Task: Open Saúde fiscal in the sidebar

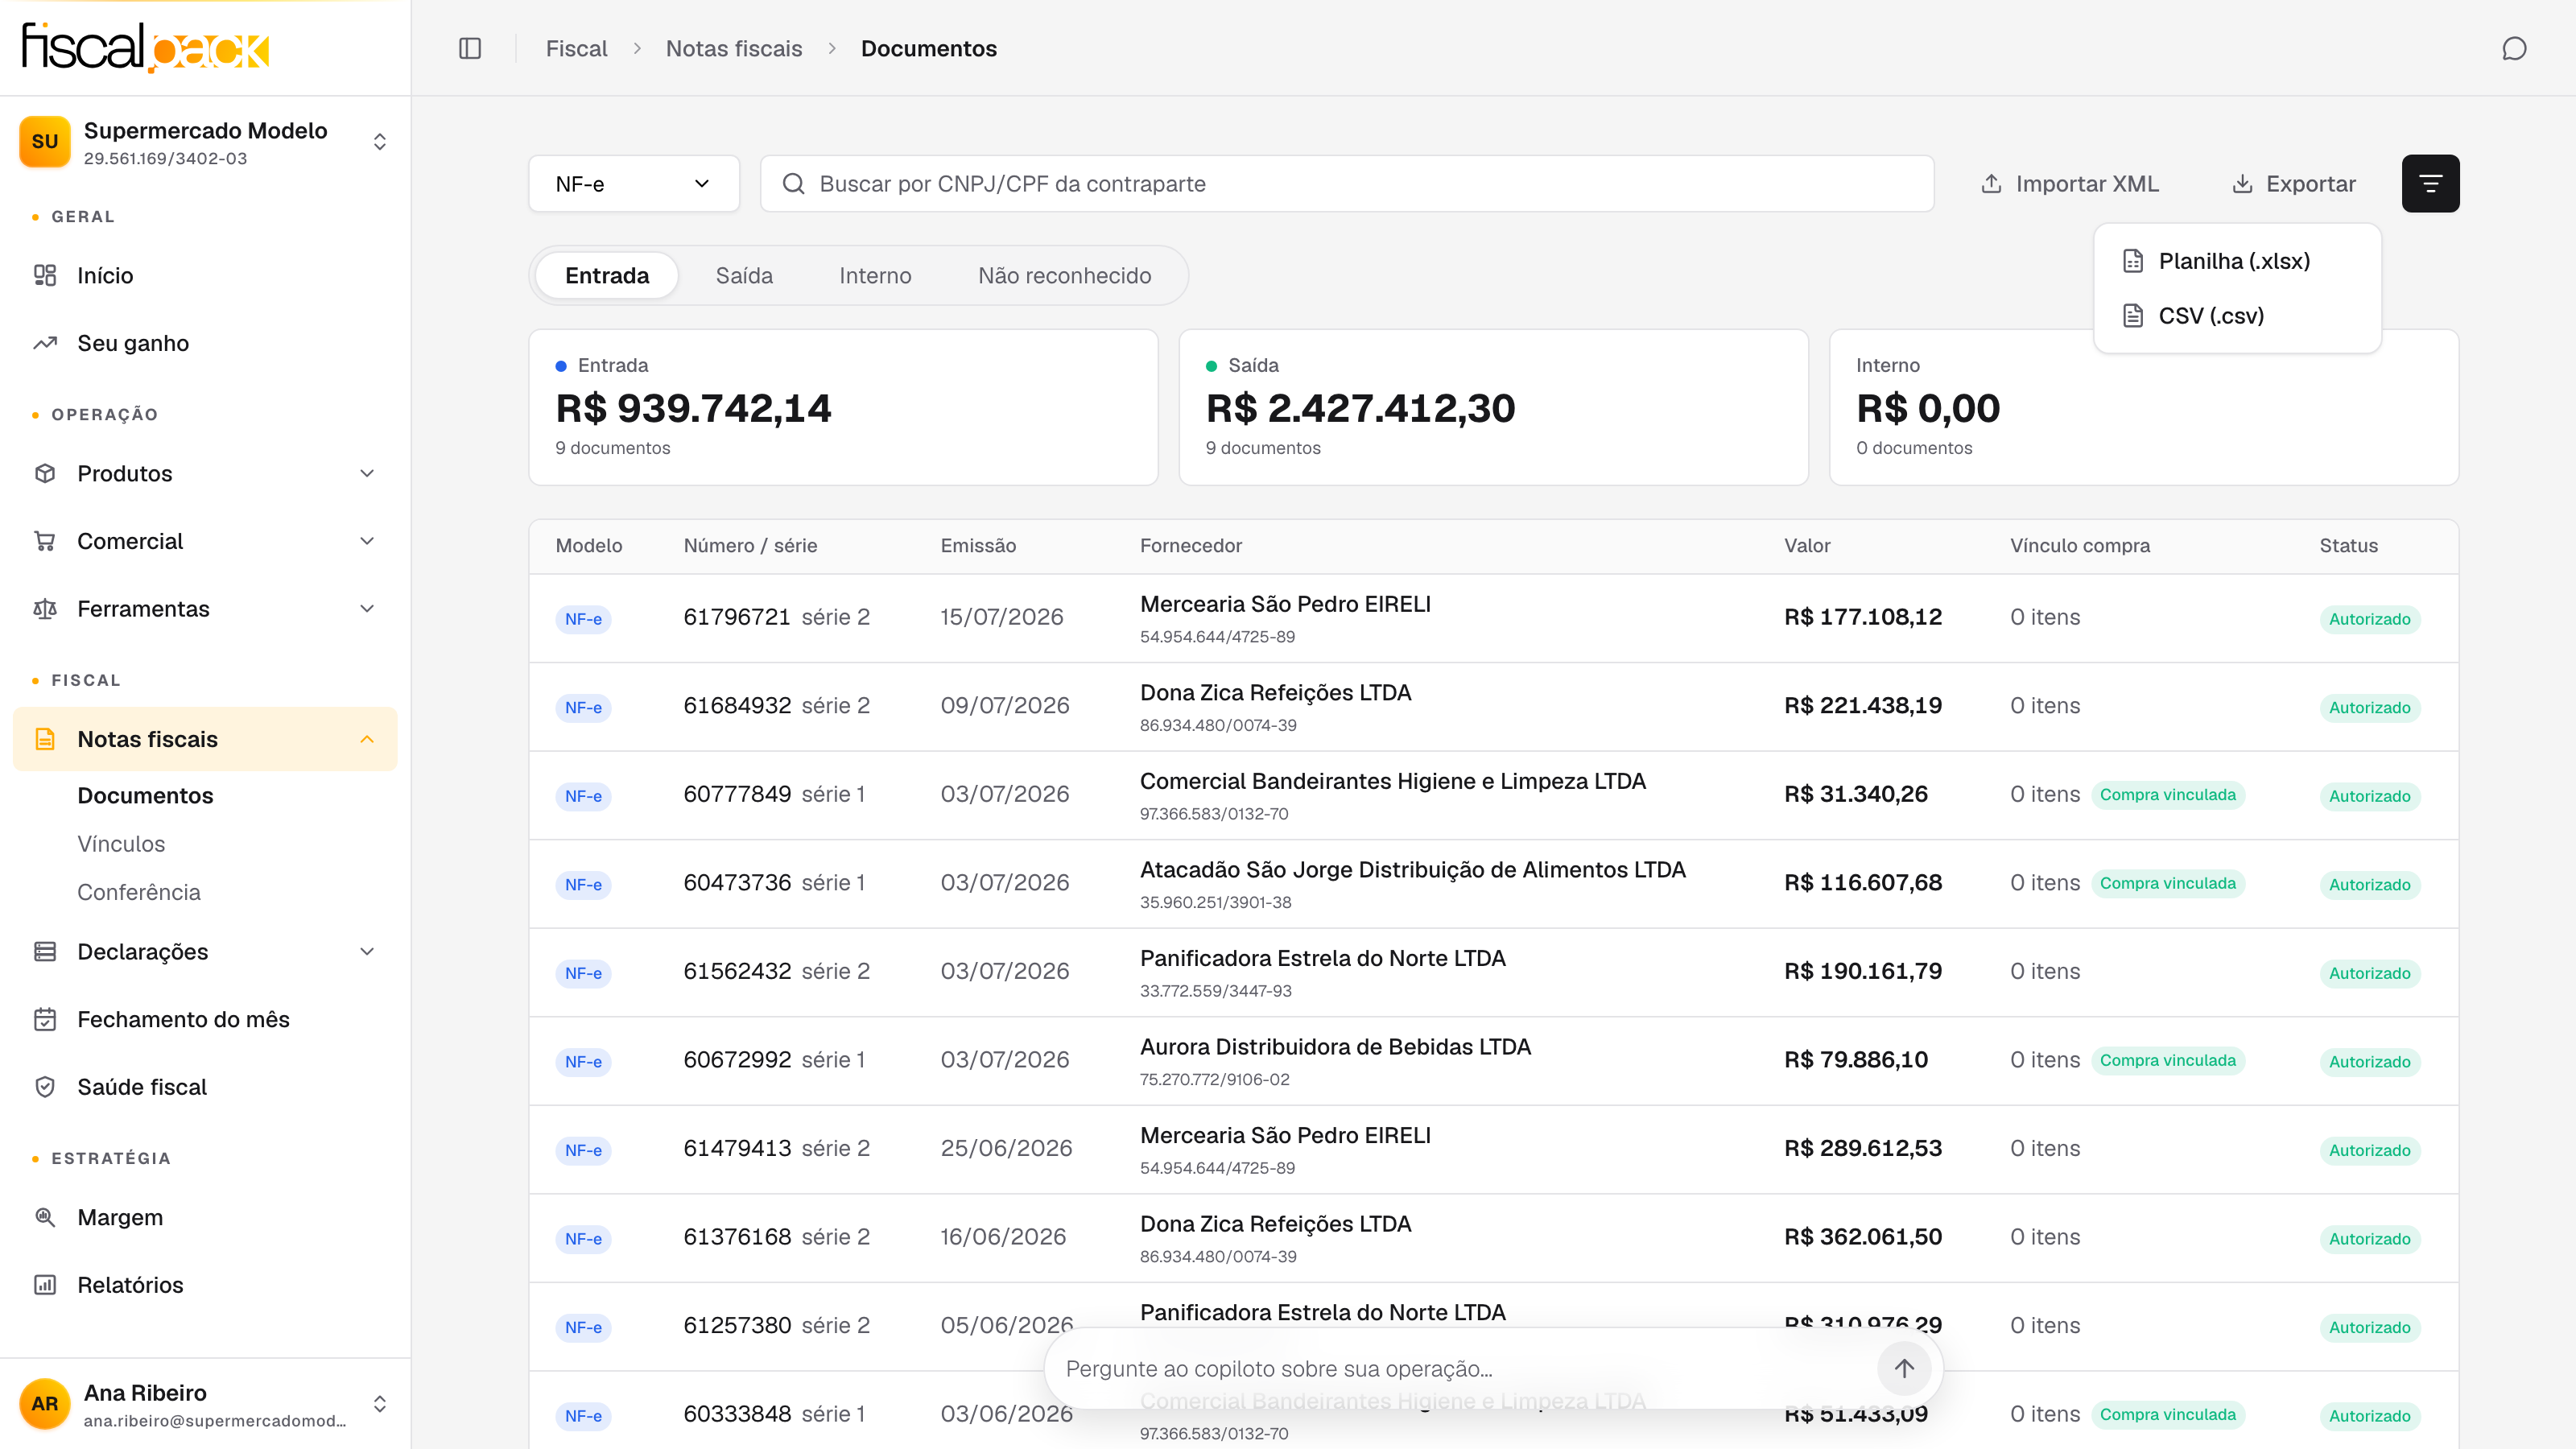Action: pyautogui.click(x=205, y=1087)
